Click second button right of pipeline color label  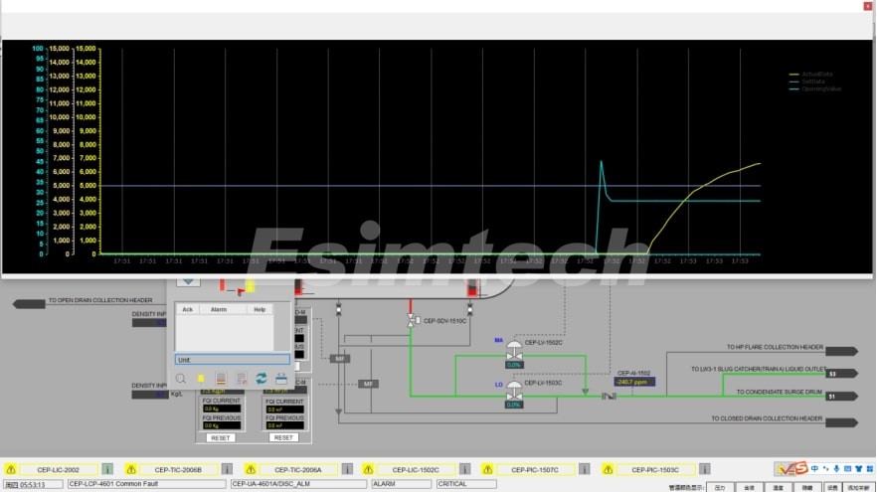point(749,487)
